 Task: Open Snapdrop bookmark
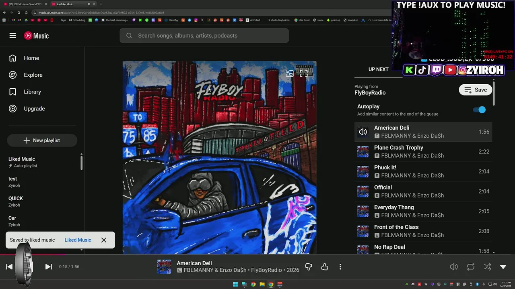click(x=351, y=20)
